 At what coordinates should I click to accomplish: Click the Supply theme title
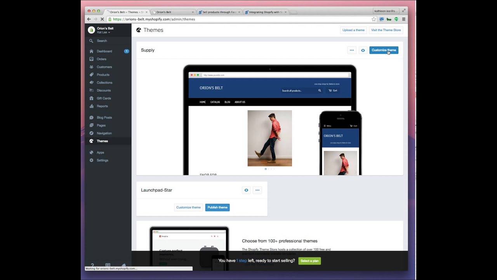pos(148,50)
